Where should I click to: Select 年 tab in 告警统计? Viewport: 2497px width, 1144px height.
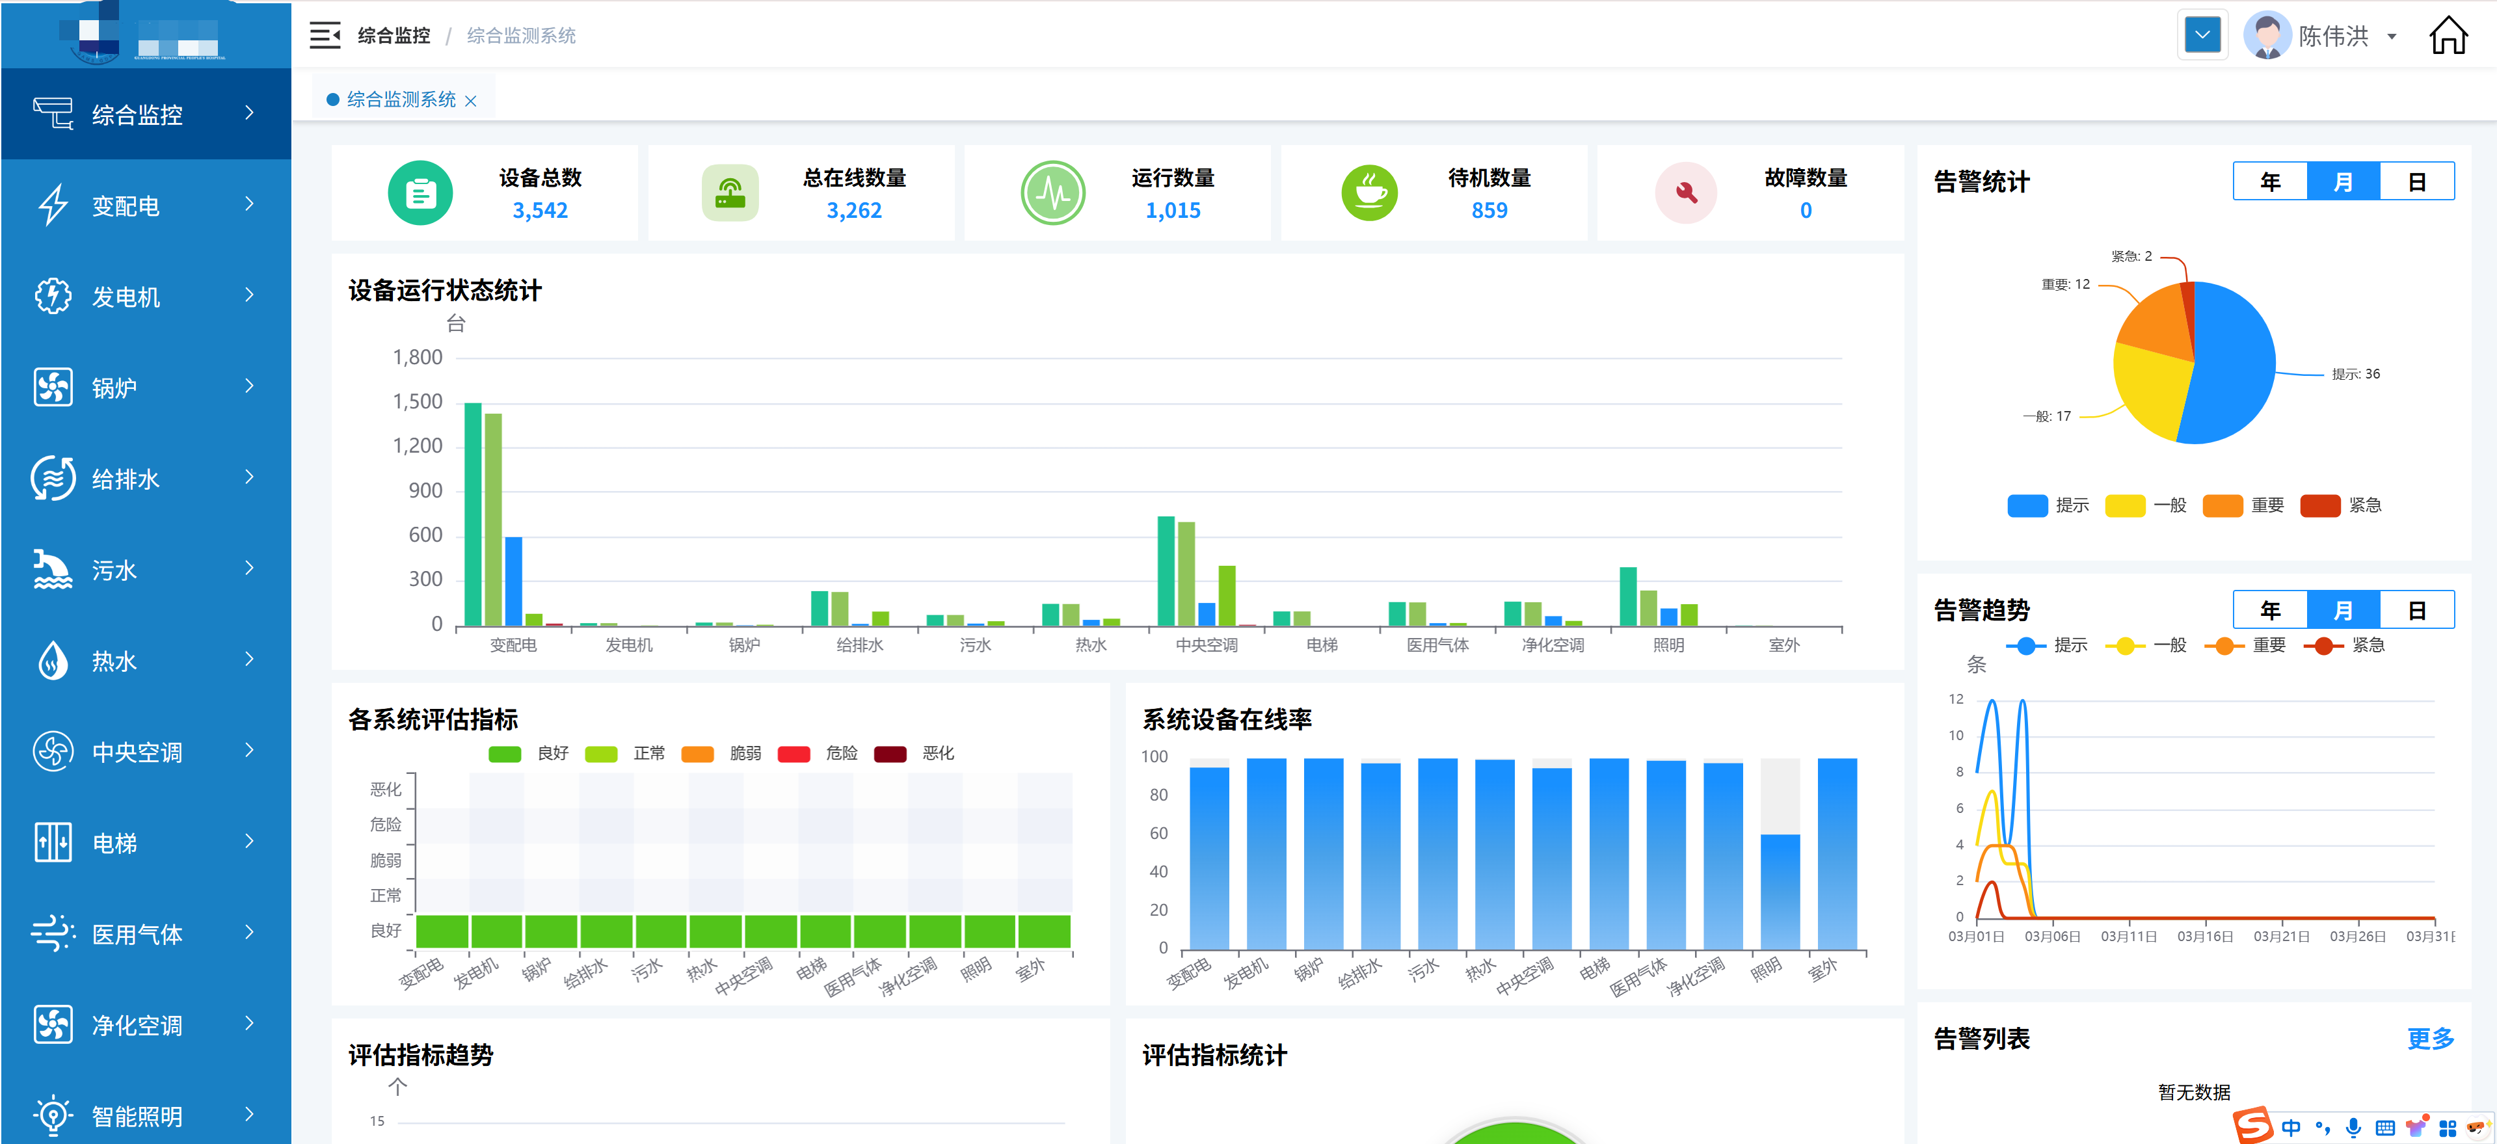tap(2270, 181)
